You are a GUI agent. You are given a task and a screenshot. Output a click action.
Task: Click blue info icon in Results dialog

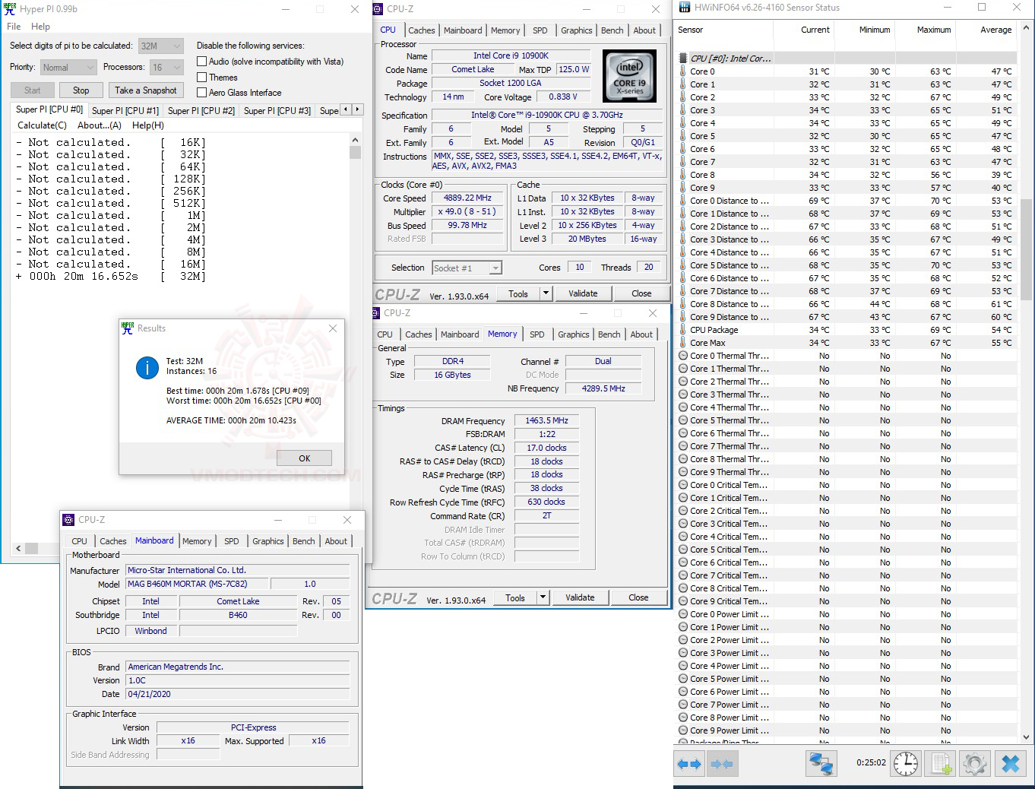147,367
